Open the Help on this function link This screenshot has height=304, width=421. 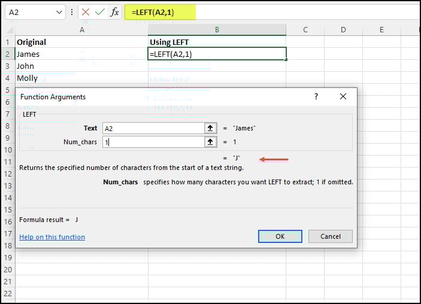52,237
